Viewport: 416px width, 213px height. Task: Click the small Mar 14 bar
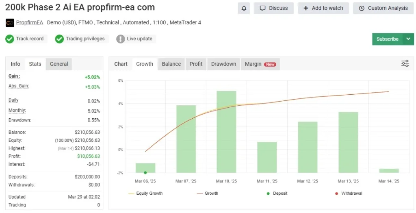pos(389,171)
